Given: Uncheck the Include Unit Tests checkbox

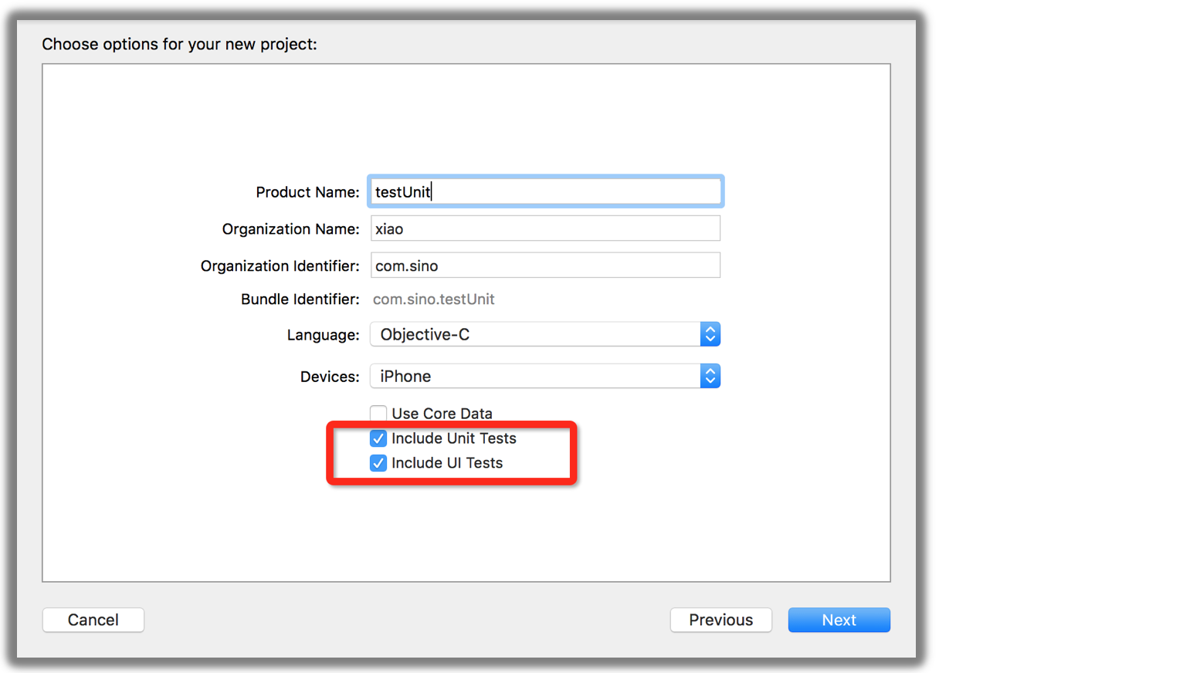Looking at the screenshot, I should 378,438.
